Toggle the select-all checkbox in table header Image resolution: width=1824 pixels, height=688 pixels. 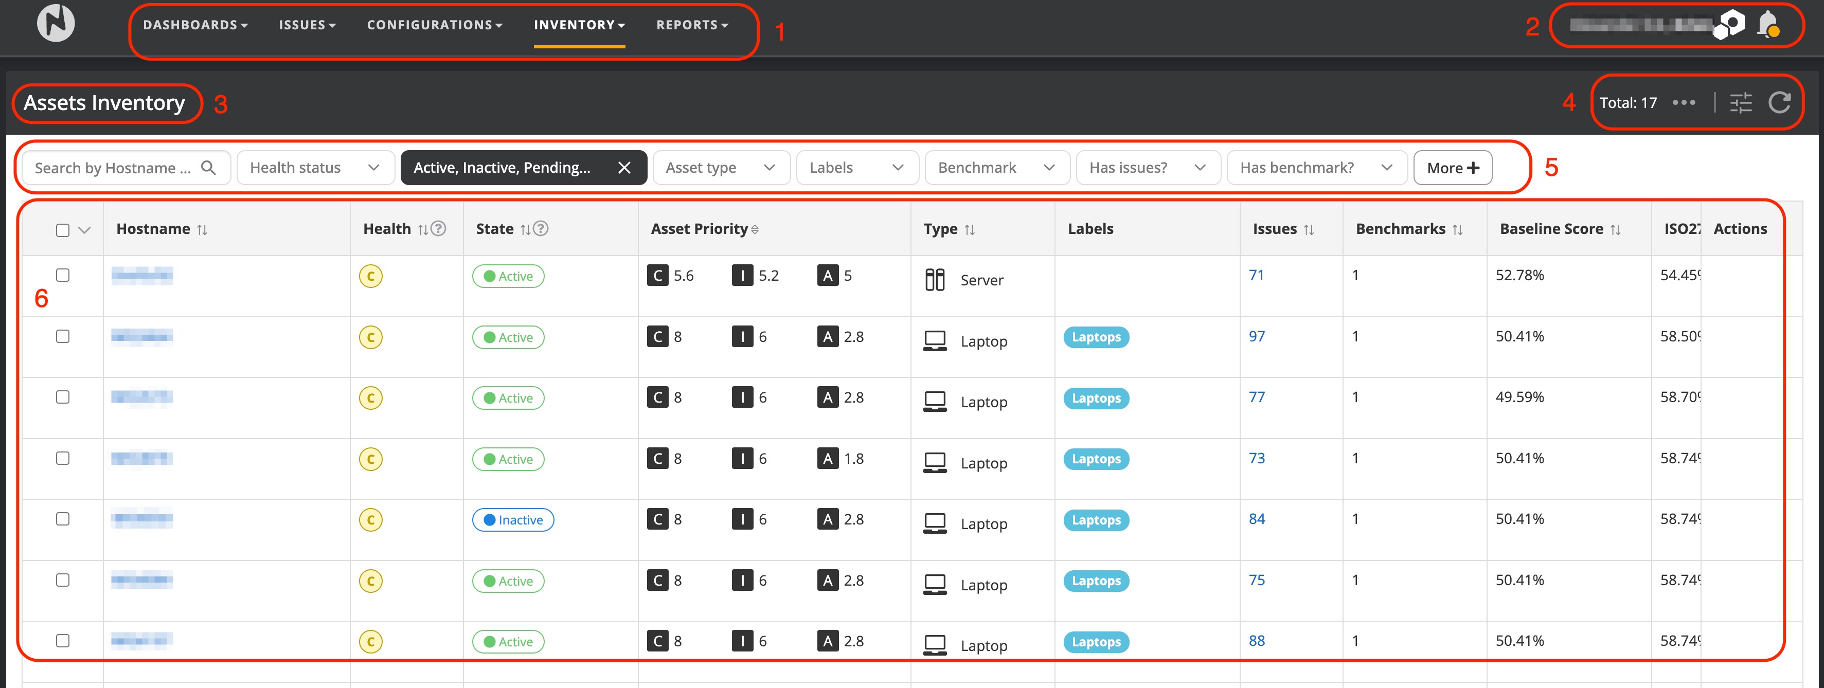pos(63,230)
